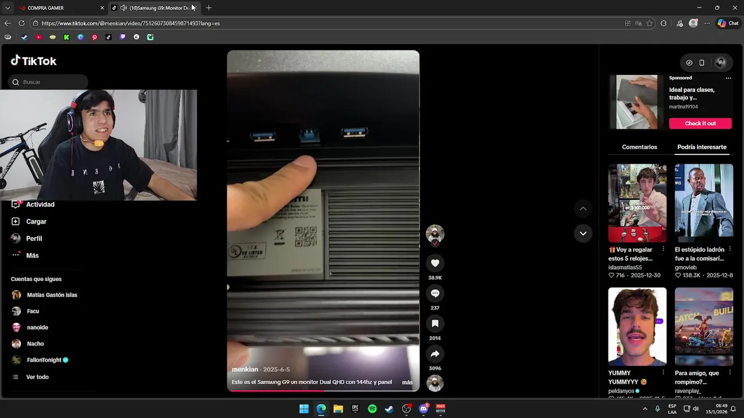Open the get-app phone icon
The height and width of the screenshot is (418, 744).
[x=702, y=63]
